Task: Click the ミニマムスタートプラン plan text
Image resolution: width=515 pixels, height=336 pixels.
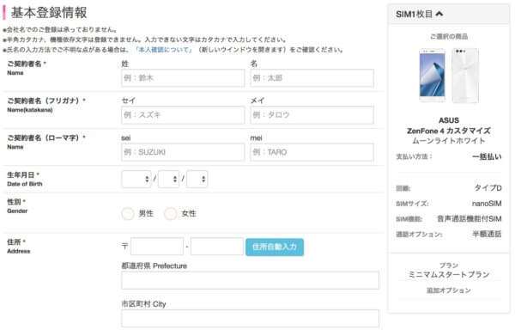Action: click(449, 275)
